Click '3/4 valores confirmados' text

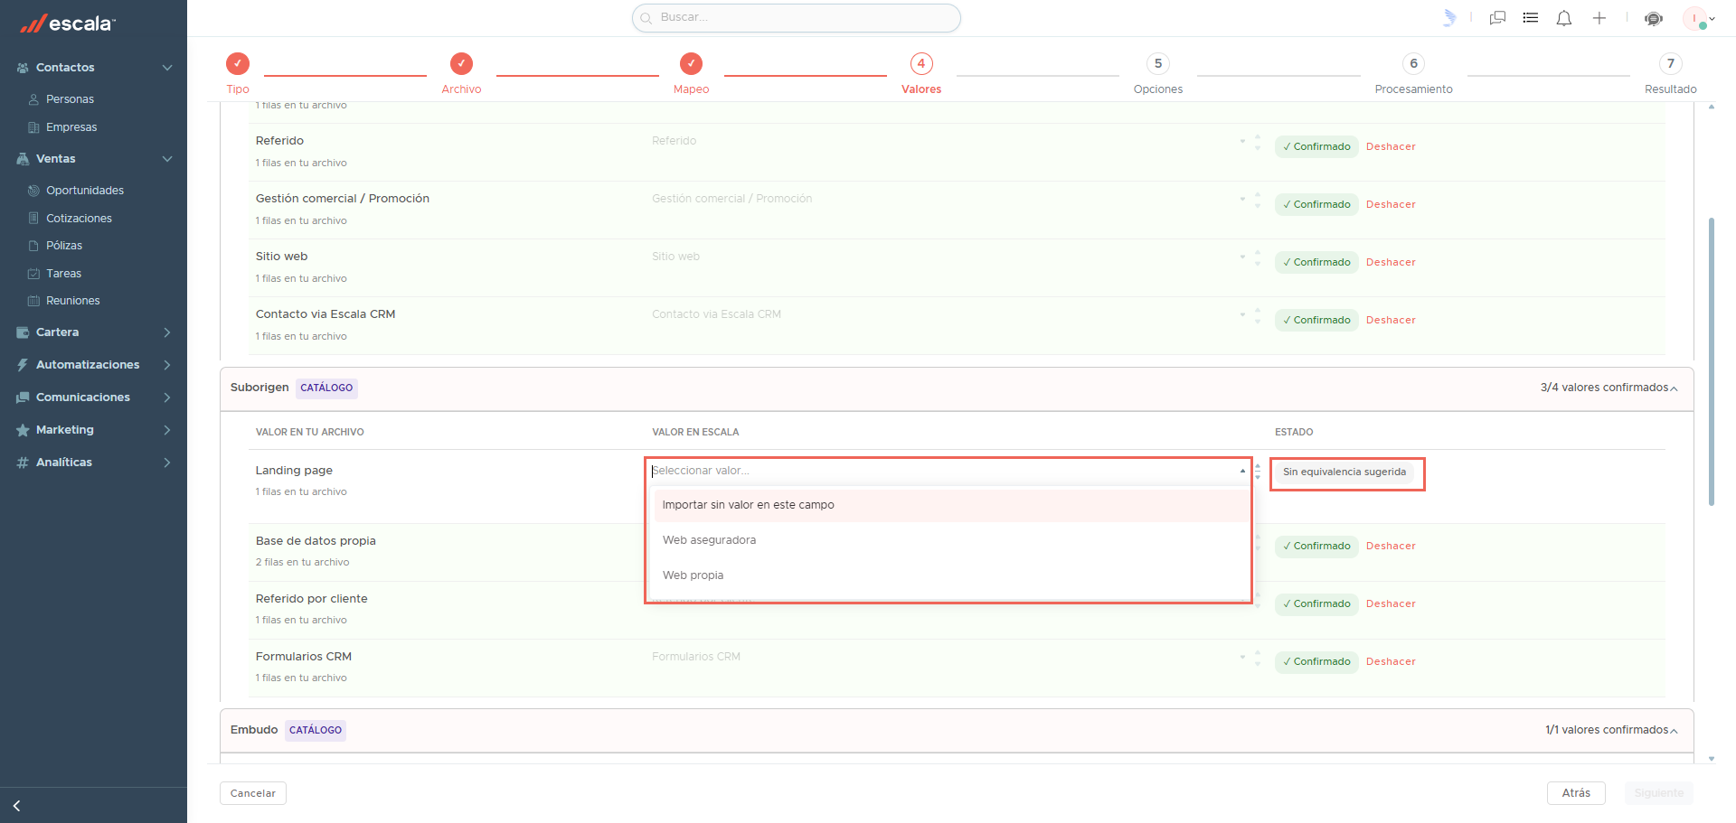coord(1604,388)
